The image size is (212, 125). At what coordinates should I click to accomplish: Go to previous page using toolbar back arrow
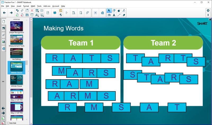4,13
